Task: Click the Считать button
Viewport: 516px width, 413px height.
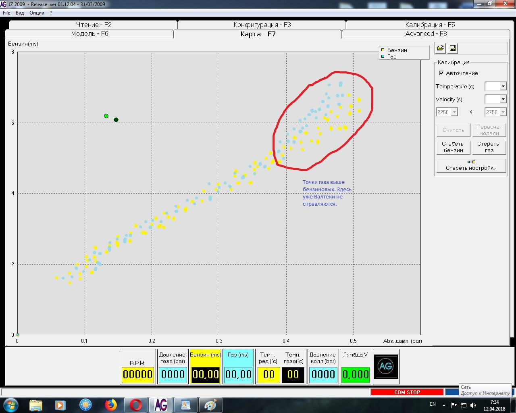Action: [454, 130]
